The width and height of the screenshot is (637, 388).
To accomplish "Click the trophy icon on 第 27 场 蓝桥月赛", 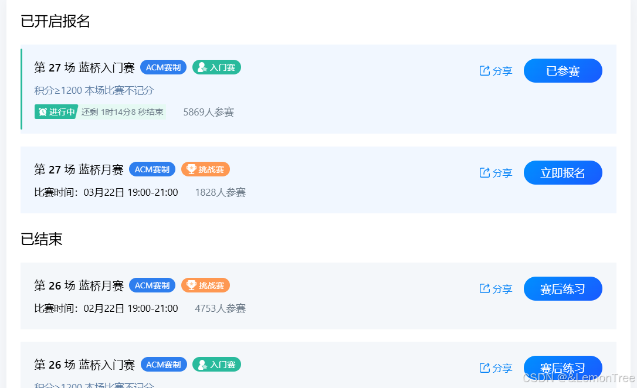I will pyautogui.click(x=191, y=169).
